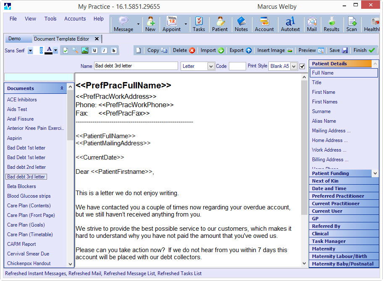
Task: Click the italic formatting icon
Action: click(x=104, y=50)
